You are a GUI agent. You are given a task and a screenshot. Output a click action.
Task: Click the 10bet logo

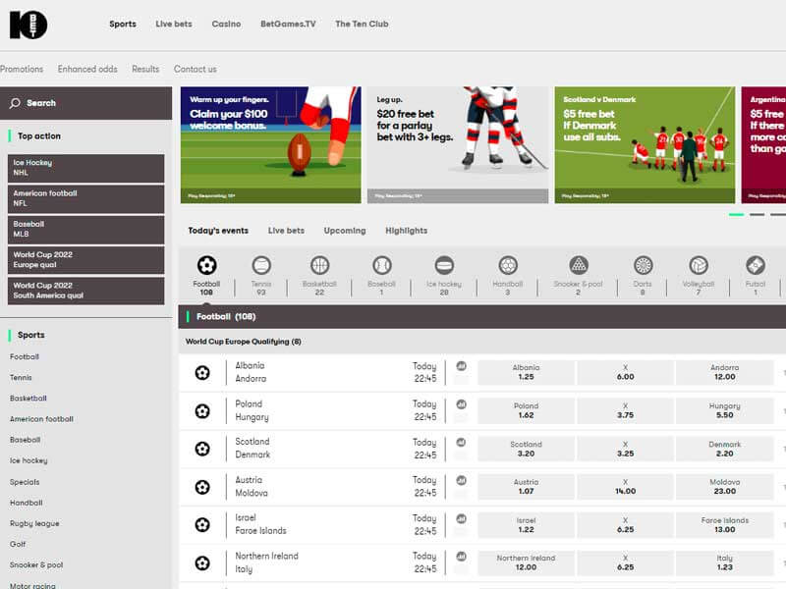(28, 26)
